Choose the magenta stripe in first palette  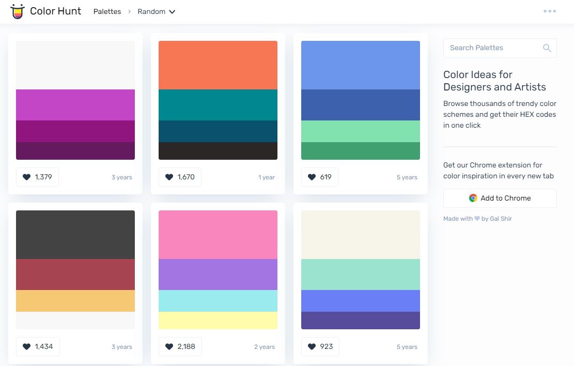click(x=75, y=105)
